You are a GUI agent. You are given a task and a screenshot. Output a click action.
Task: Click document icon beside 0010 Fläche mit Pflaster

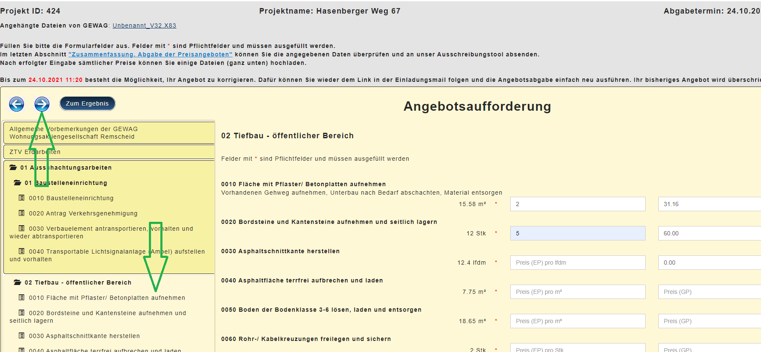(22, 298)
